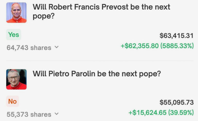Click the '55,373 shares' dropdown label

29,114
